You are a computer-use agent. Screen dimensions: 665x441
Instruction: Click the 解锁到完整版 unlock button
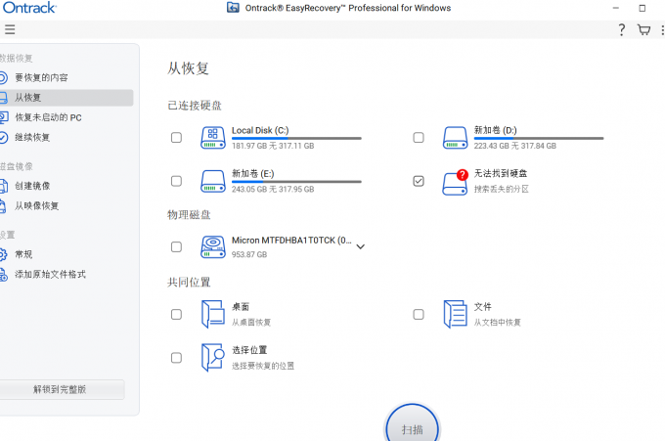point(61,389)
